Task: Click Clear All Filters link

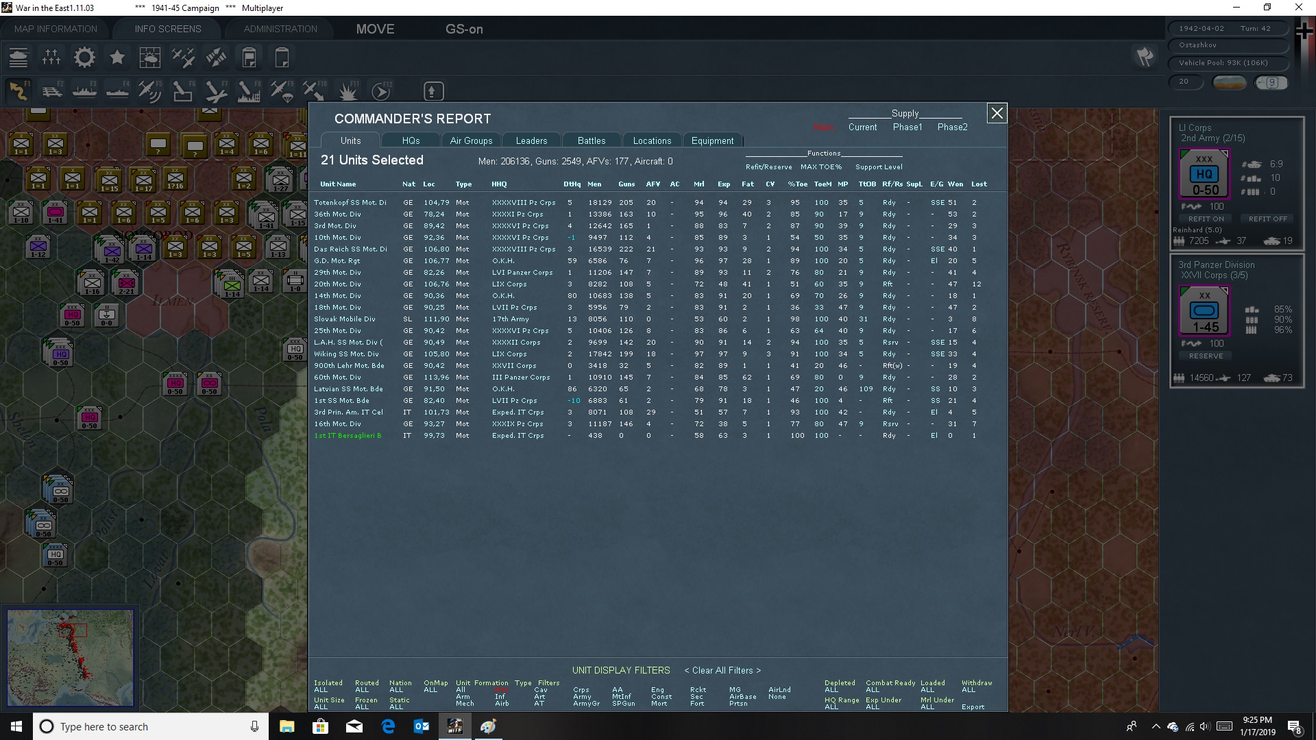Action: [722, 670]
